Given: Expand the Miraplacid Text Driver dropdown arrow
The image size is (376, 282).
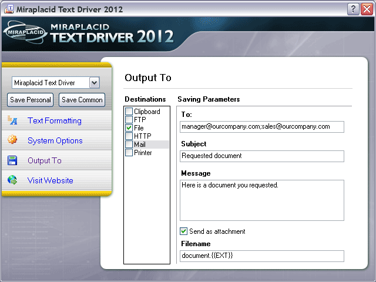Looking at the screenshot, I should 94,83.
